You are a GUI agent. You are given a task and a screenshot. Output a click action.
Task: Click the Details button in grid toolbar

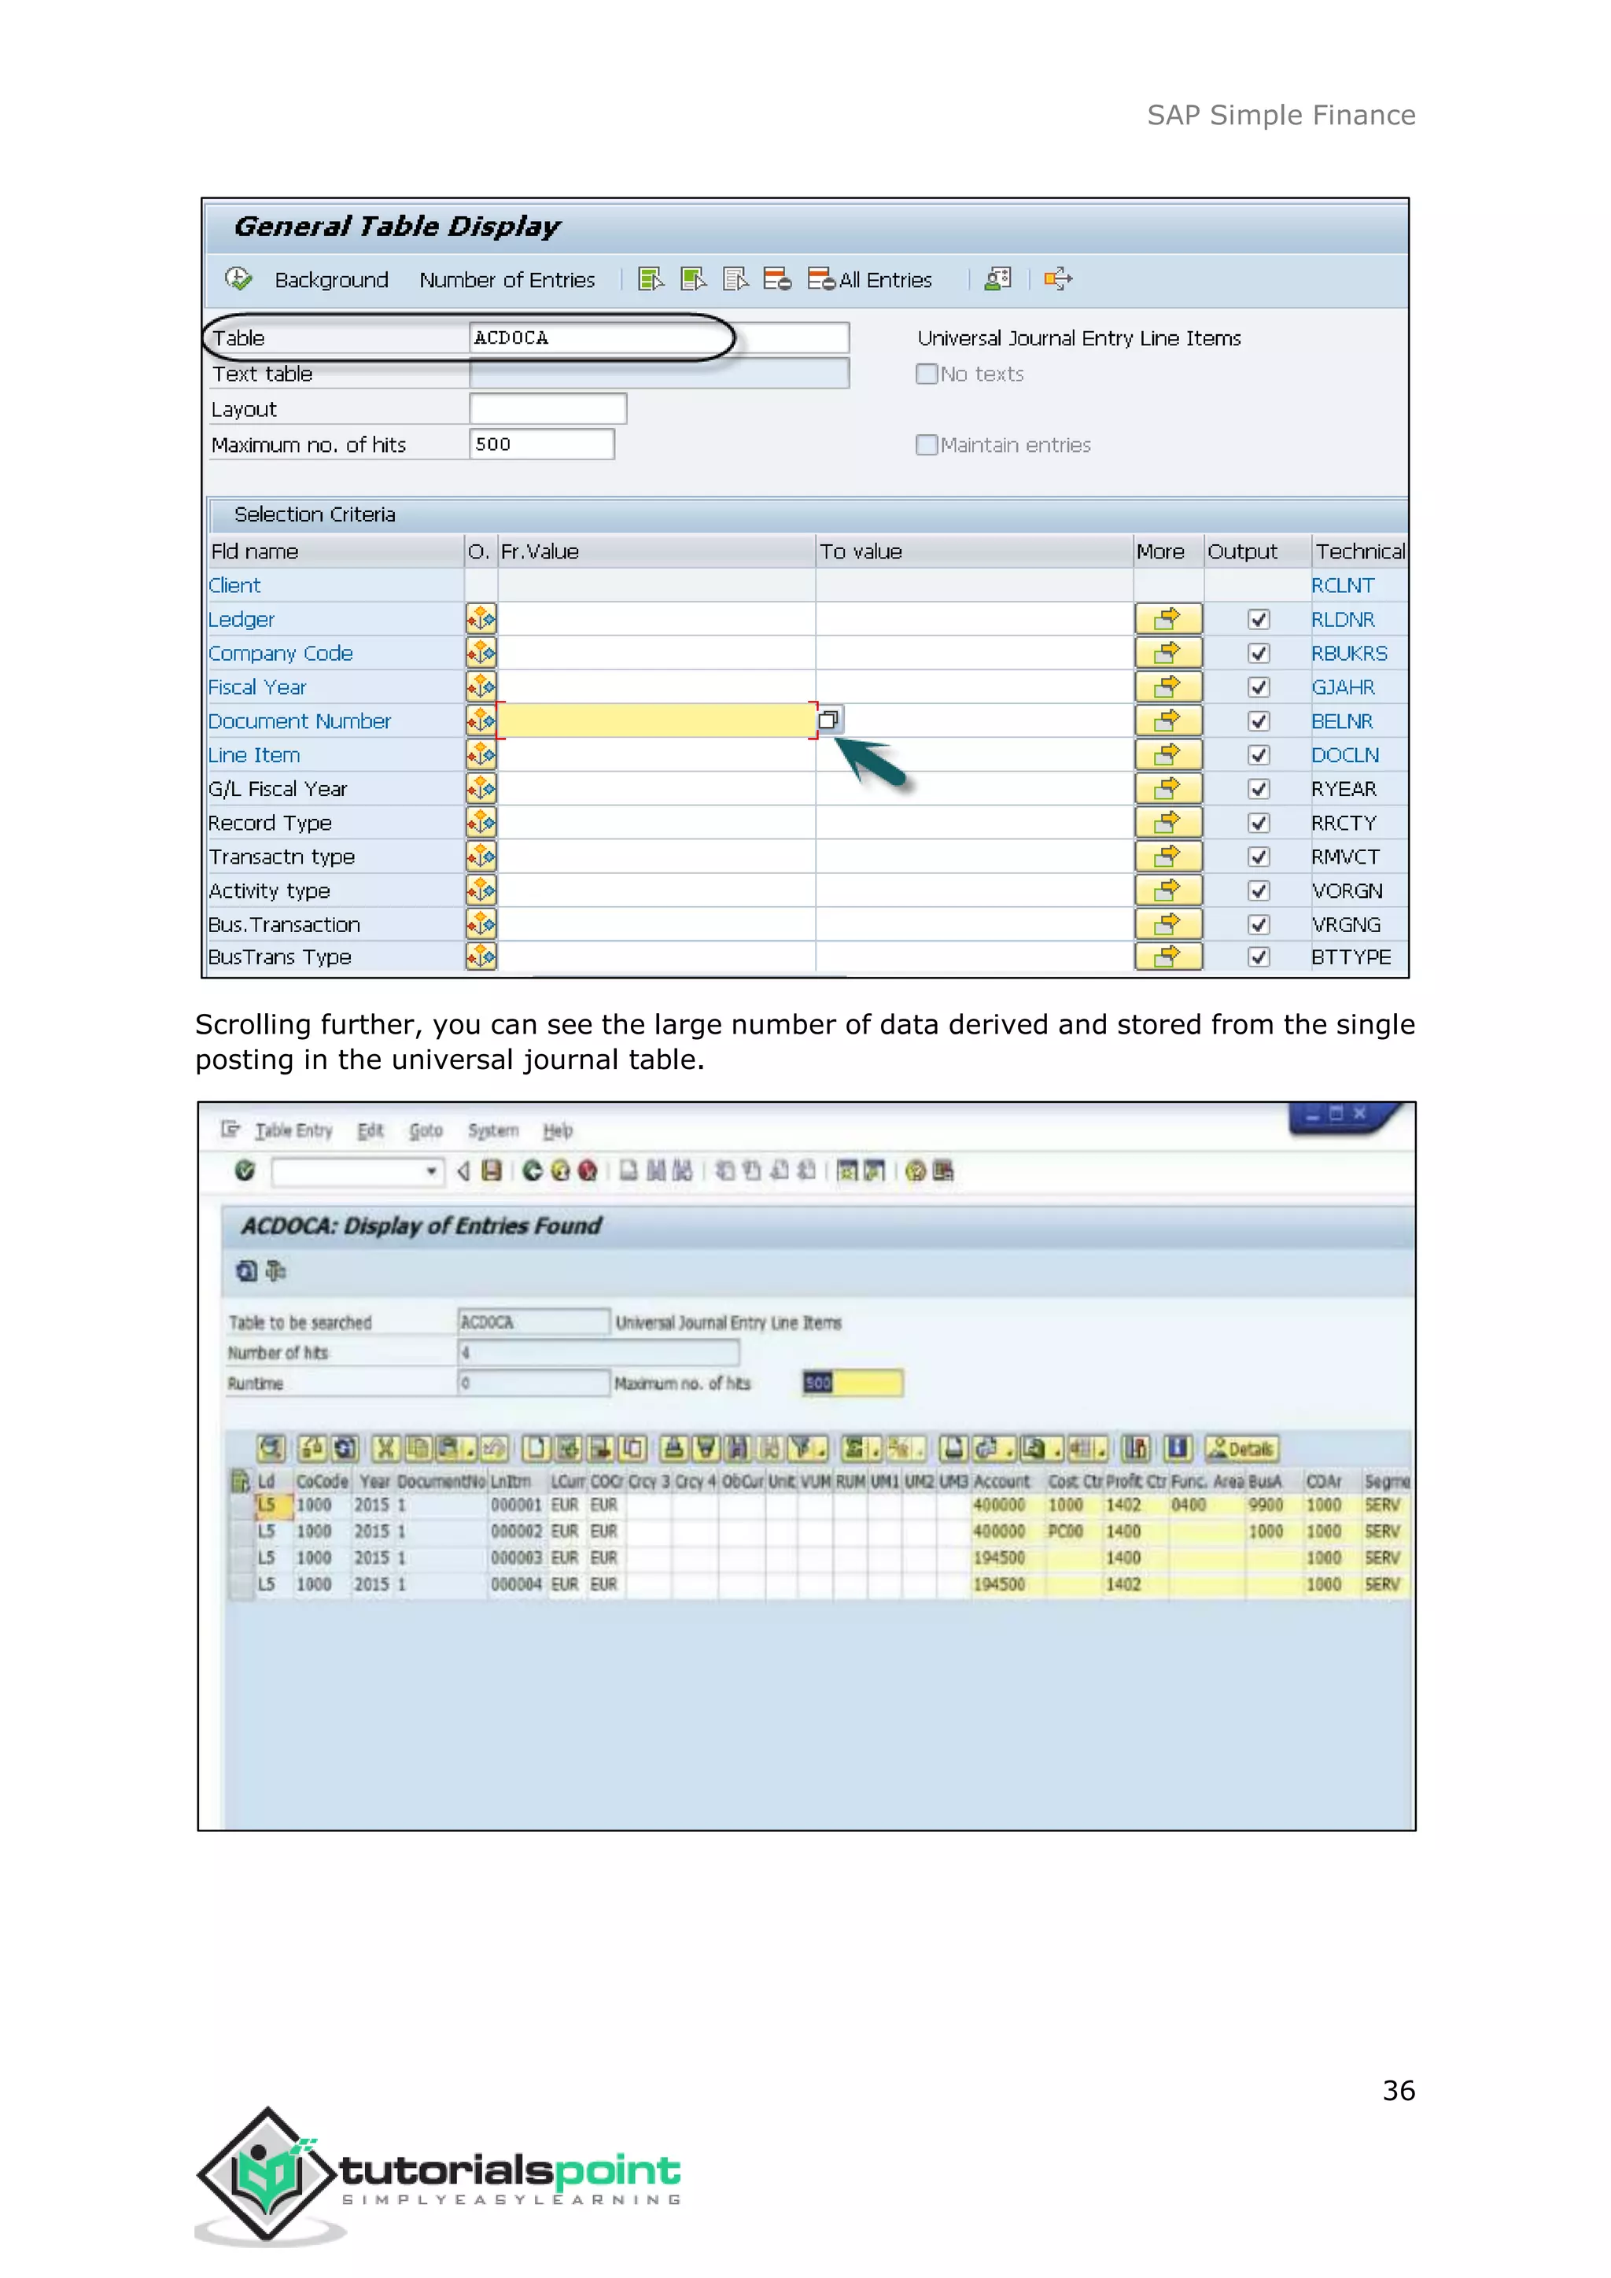(x=1242, y=1449)
